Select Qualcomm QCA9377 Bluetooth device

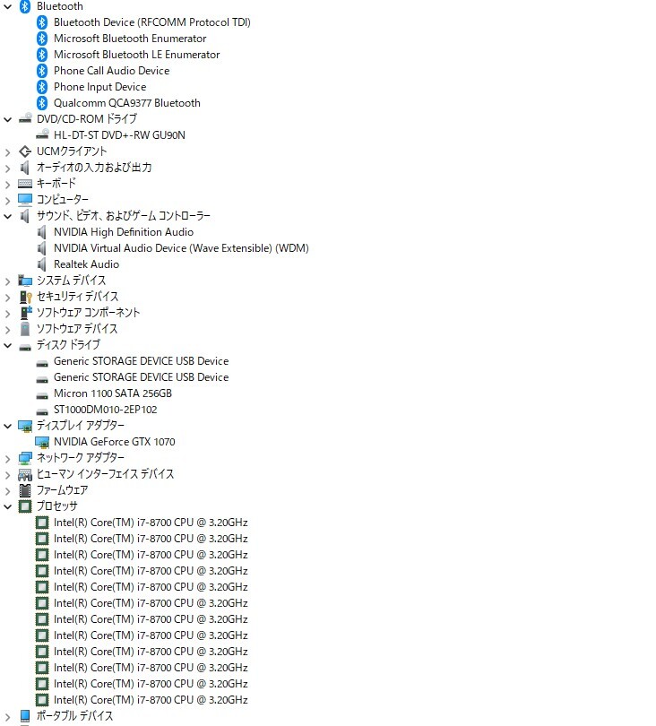127,103
